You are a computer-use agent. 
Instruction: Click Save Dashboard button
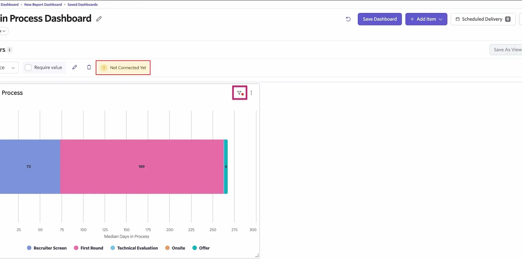(380, 19)
